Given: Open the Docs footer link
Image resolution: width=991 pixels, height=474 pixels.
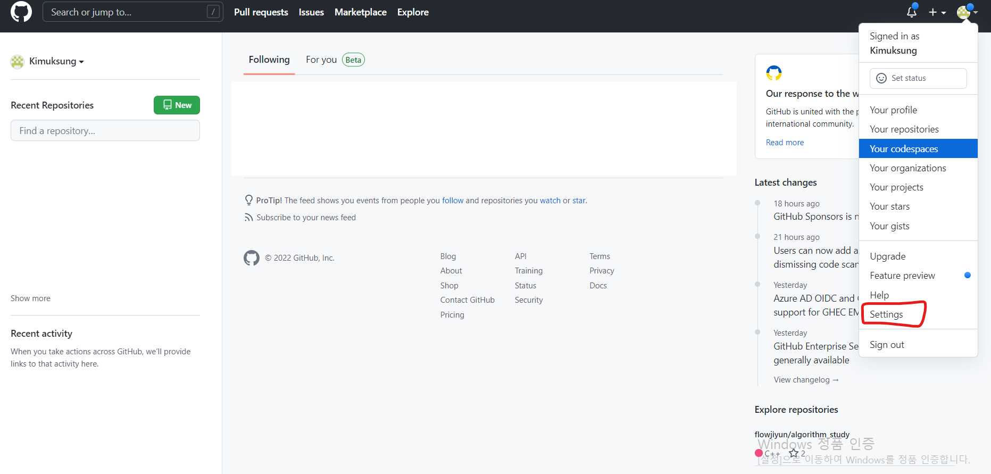Looking at the screenshot, I should click(x=598, y=286).
